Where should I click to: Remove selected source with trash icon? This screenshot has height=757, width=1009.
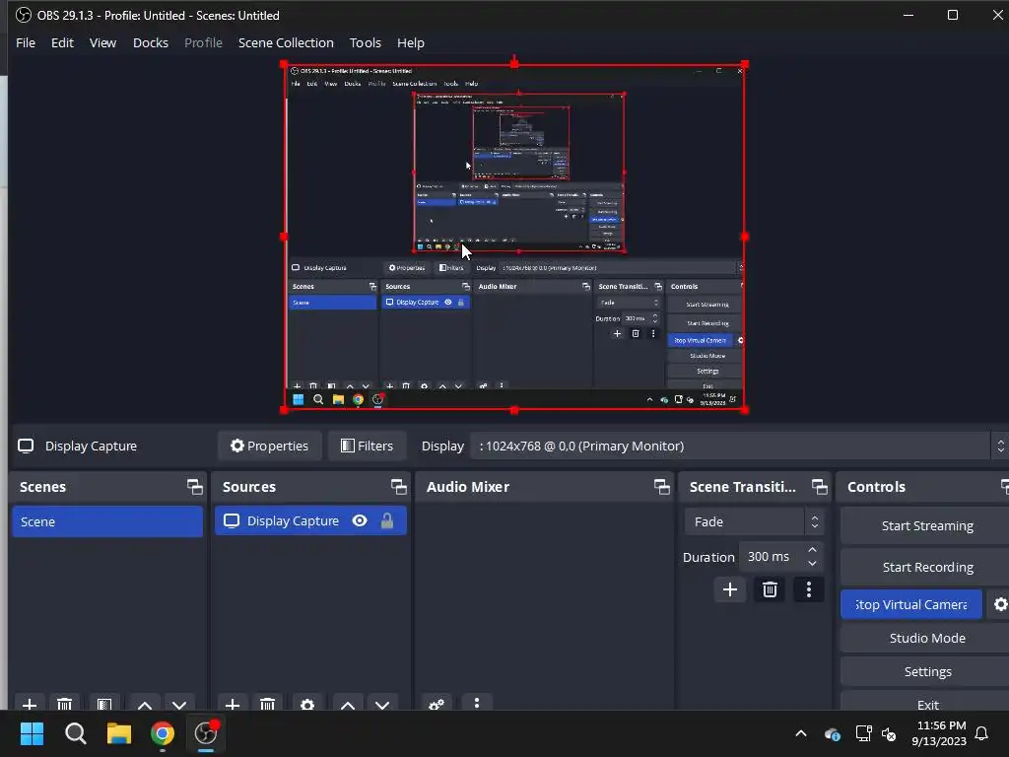click(x=268, y=704)
